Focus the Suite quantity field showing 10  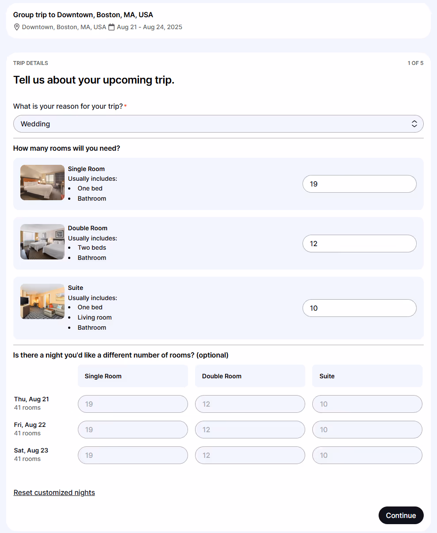tap(360, 308)
